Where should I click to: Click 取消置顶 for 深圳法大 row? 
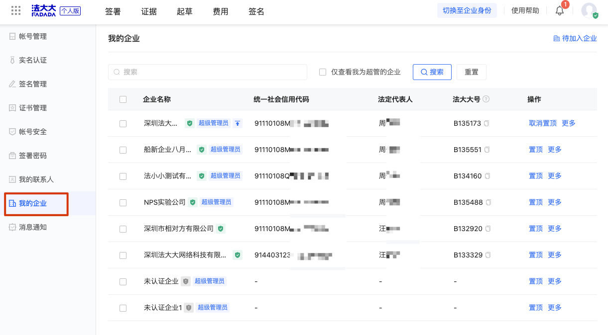tap(543, 123)
